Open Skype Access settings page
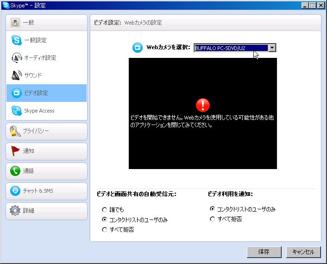The width and height of the screenshot is (327, 264). 46,111
